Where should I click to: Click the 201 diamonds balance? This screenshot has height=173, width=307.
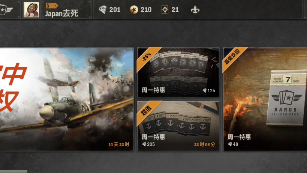click(115, 10)
